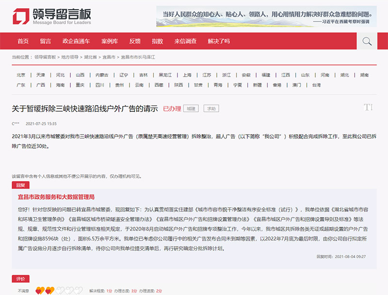
Task: Open the 来信调查 navigation item
Action: pyautogui.click(x=185, y=41)
